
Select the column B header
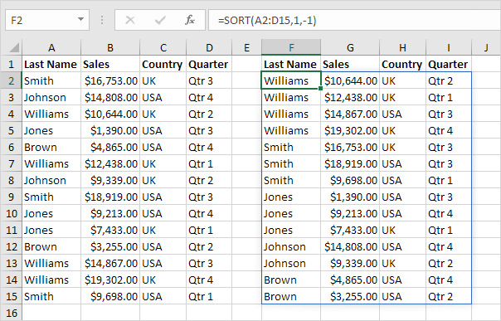point(110,47)
